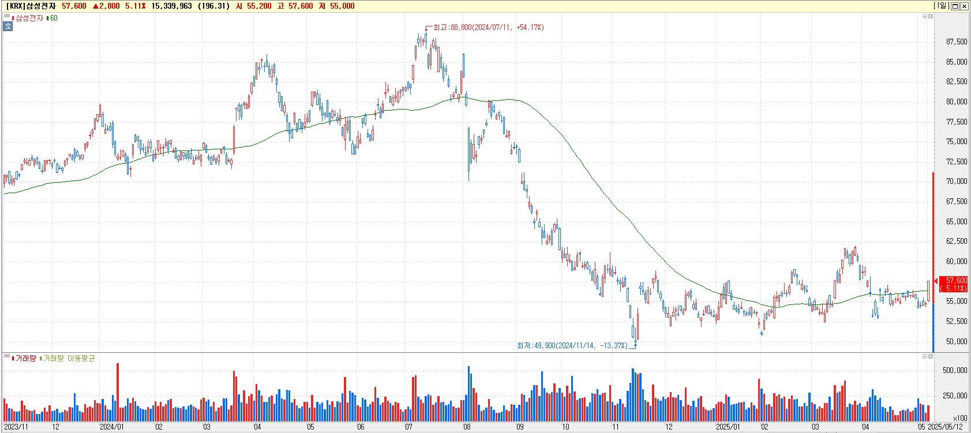971x433 pixels.
Task: Click the 거래량 이동평균 legend
Action: point(68,358)
